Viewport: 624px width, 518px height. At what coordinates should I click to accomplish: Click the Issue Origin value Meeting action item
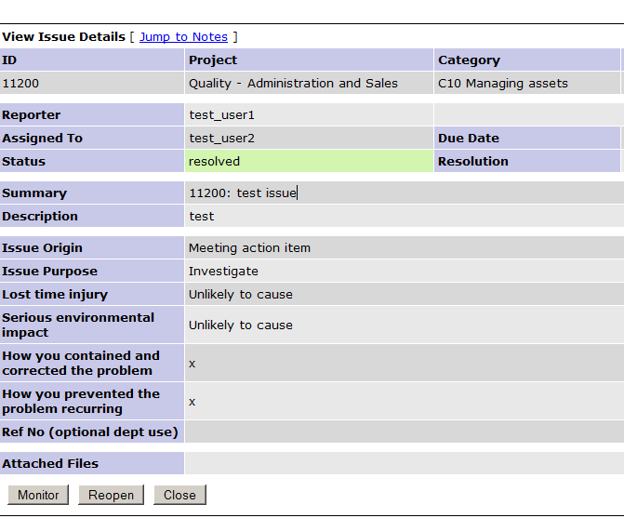point(249,248)
